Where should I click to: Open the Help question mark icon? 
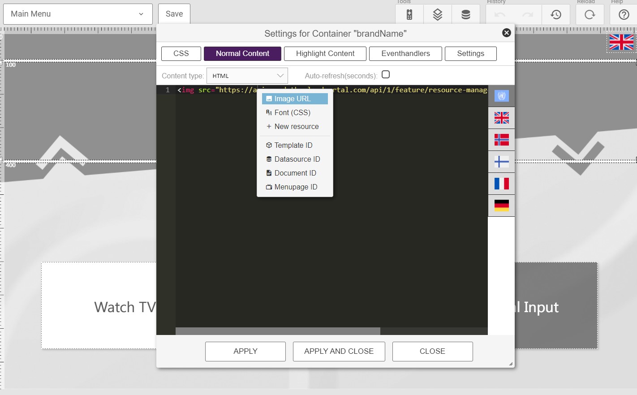(x=624, y=15)
